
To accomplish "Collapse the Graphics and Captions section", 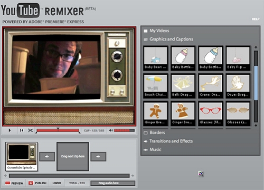I will pyautogui.click(x=171, y=39).
